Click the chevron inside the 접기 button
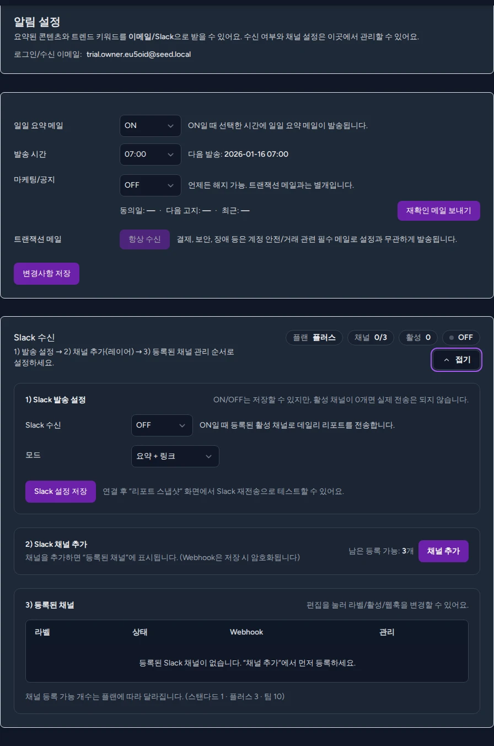The width and height of the screenshot is (494, 746). coord(446,359)
